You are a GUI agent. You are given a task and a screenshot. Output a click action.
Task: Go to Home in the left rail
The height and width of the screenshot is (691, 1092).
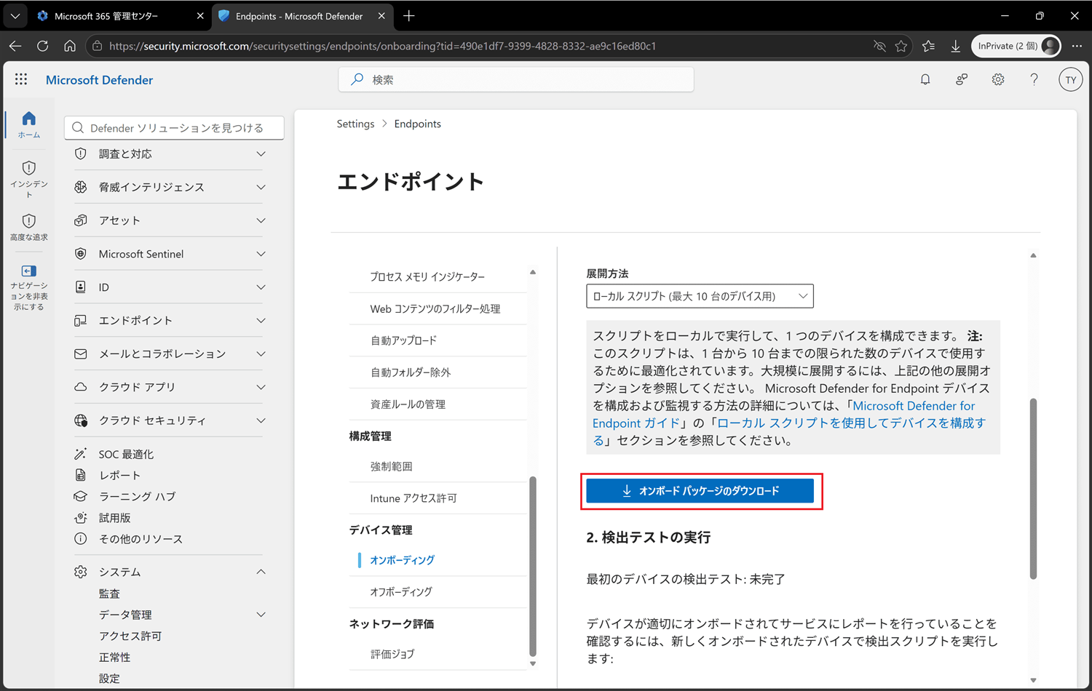(x=29, y=124)
